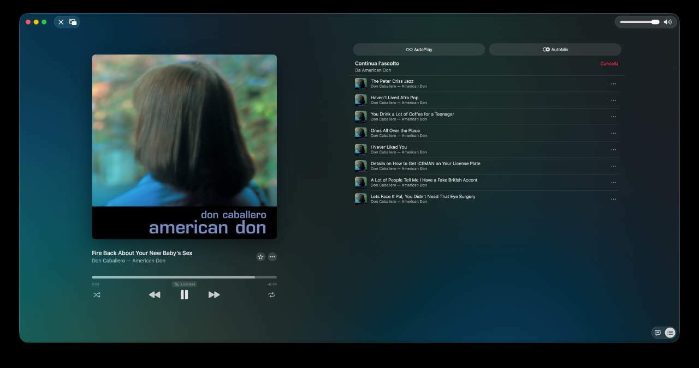Toggle AutoMix
Image resolution: width=699 pixels, height=368 pixels.
pyautogui.click(x=555, y=50)
